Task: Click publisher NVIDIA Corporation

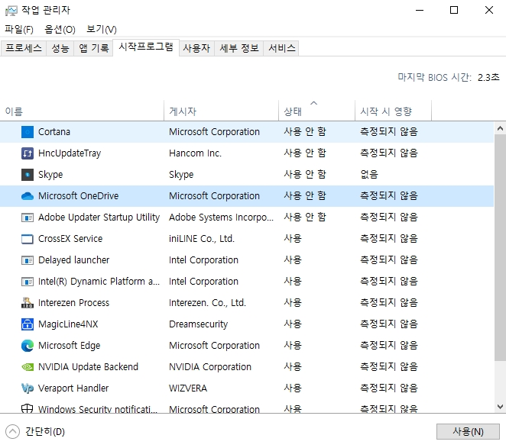Action: [x=210, y=367]
